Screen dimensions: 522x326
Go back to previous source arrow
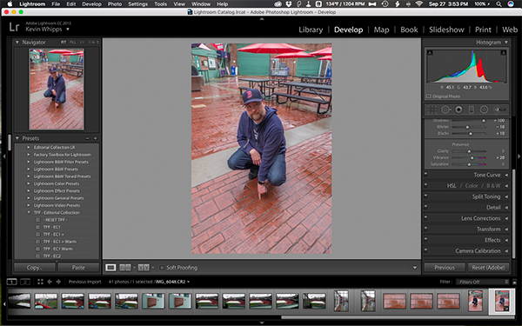point(50,282)
